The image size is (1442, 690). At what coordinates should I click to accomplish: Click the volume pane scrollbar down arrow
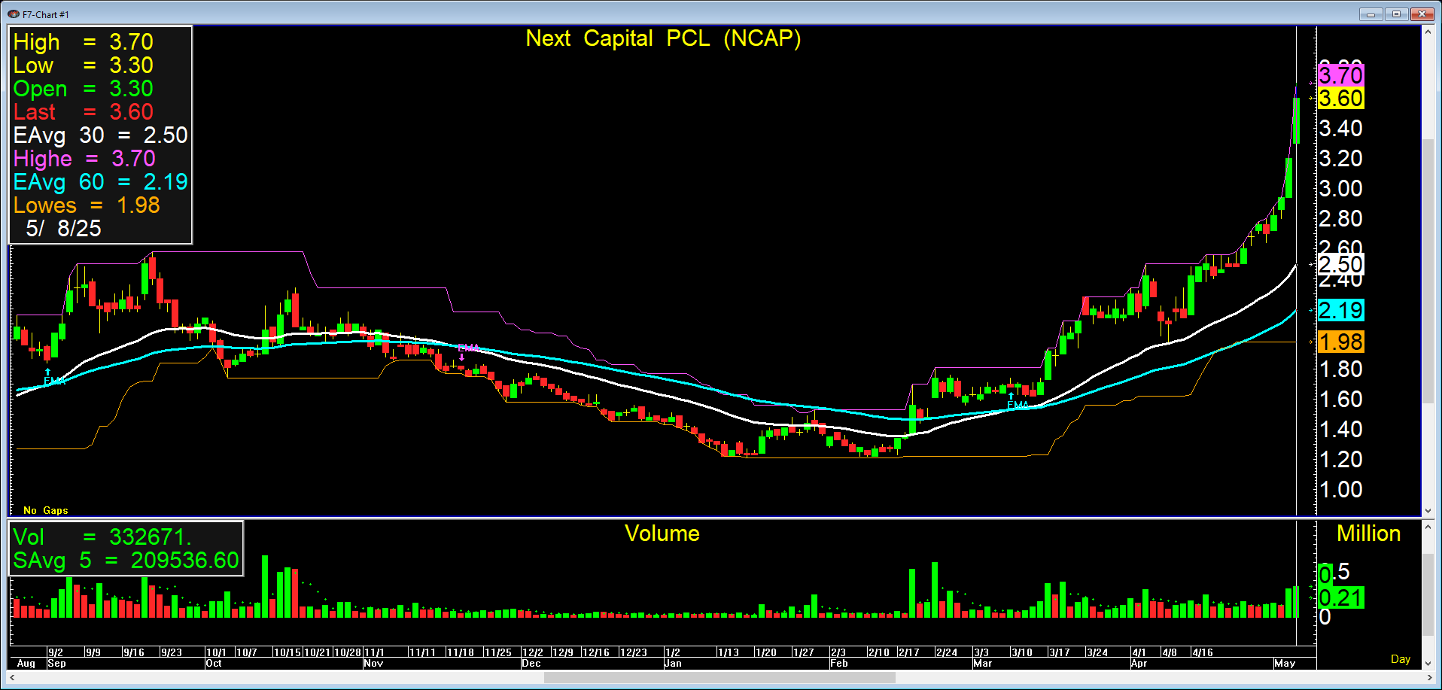coord(1428,663)
